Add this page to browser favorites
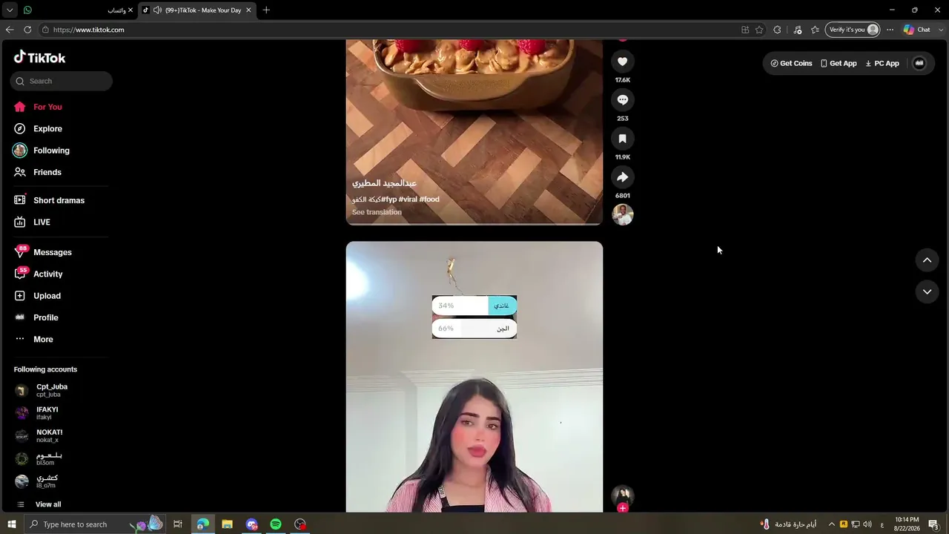The image size is (949, 534). click(759, 30)
